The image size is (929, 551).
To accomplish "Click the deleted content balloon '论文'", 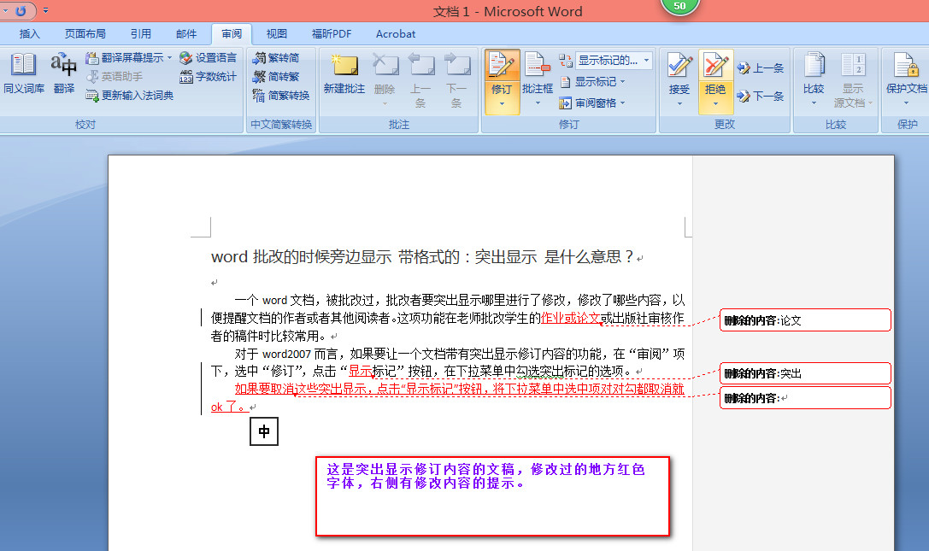I will (805, 320).
